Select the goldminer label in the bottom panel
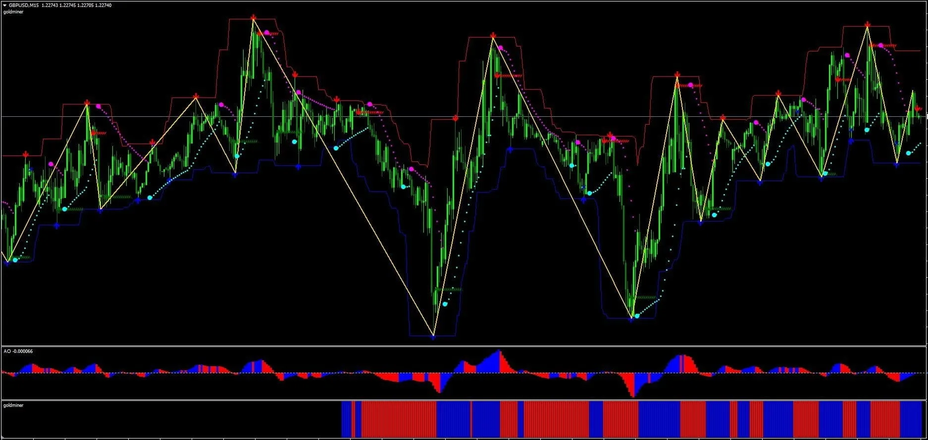The width and height of the screenshot is (928, 440). click(x=13, y=405)
